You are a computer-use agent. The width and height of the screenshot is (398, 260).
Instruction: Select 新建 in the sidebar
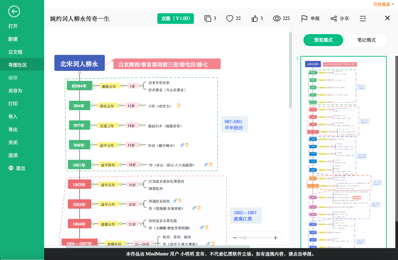pyautogui.click(x=13, y=39)
